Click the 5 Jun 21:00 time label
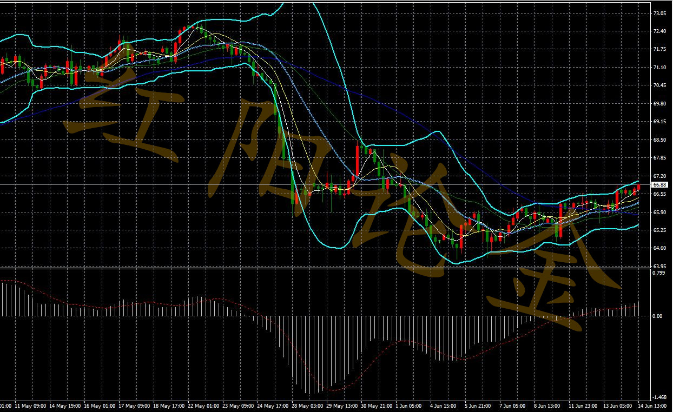This screenshot has width=673, height=412. (478, 406)
